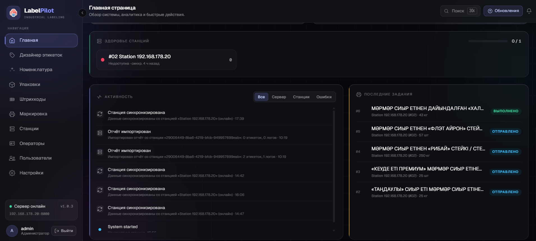
Task: Click the Активность pulse icon
Action: (99, 97)
